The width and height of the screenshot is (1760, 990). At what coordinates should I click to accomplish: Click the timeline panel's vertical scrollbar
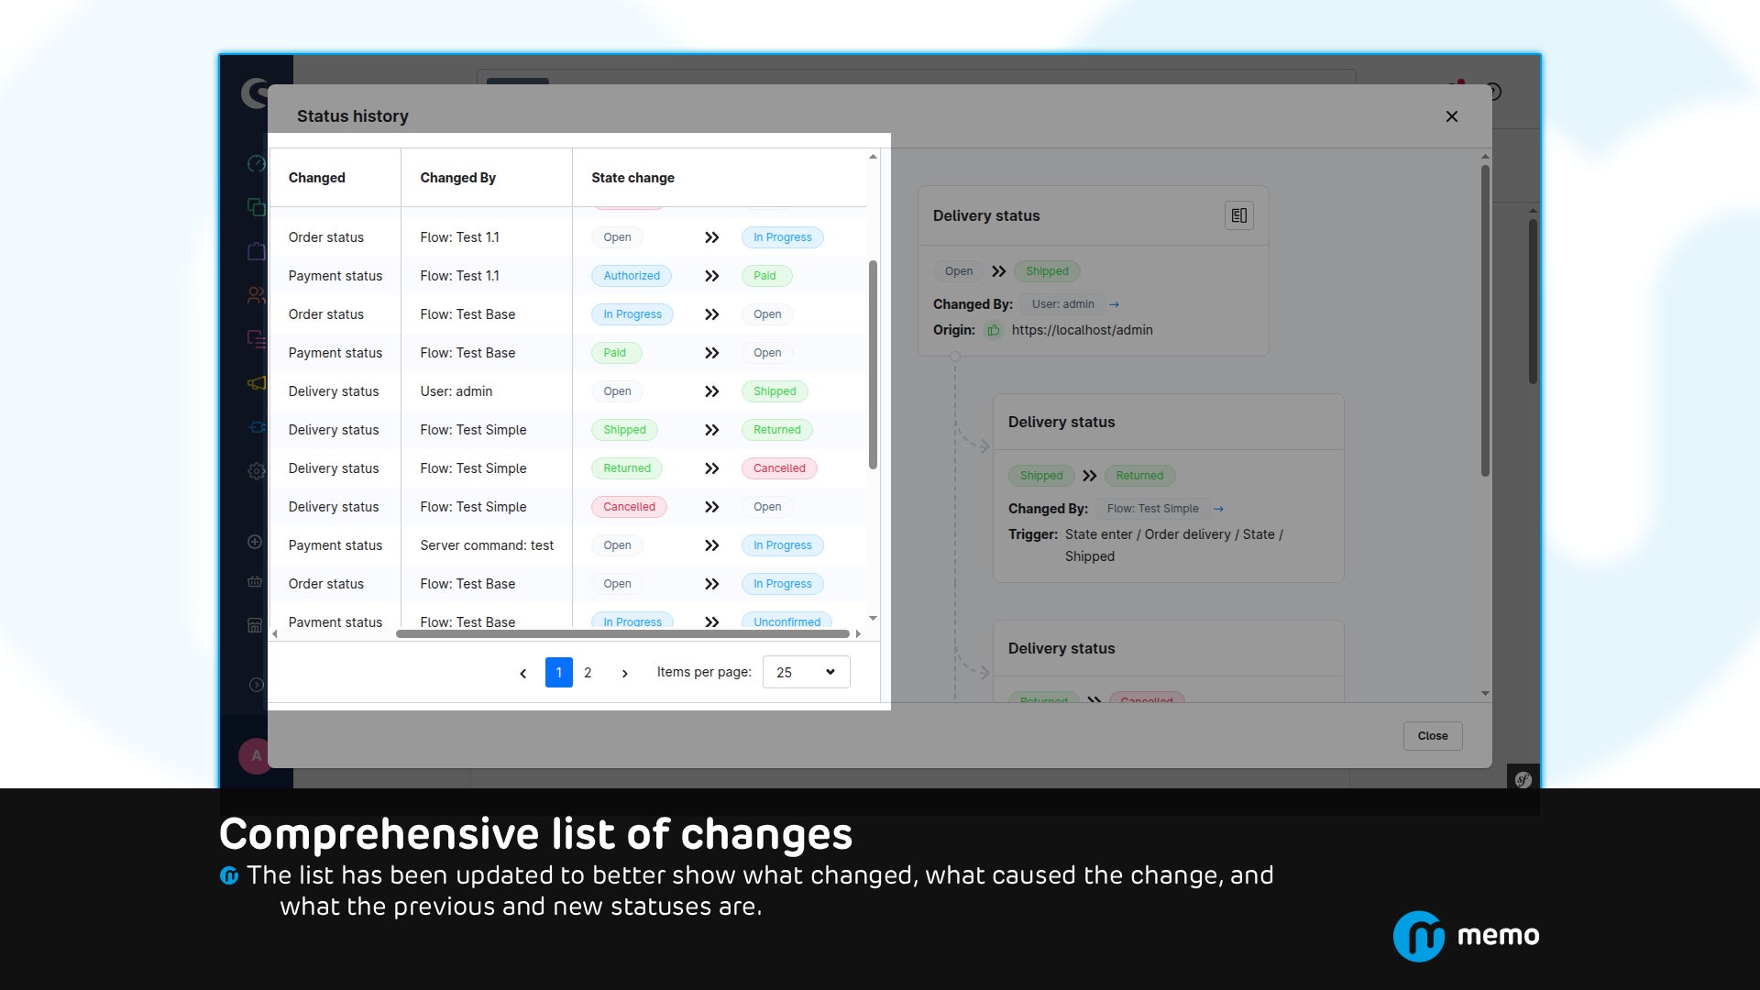pyautogui.click(x=1485, y=321)
